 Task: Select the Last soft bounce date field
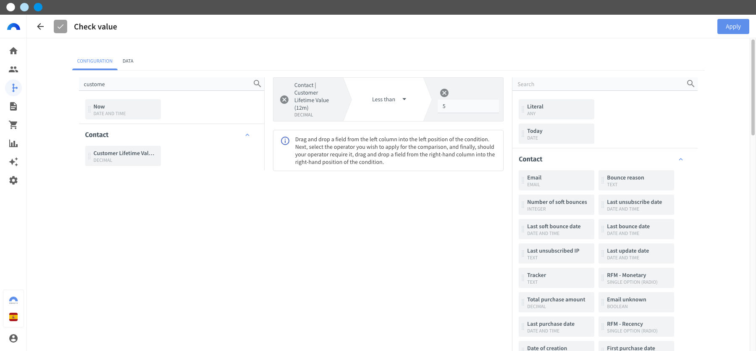pyautogui.click(x=556, y=229)
